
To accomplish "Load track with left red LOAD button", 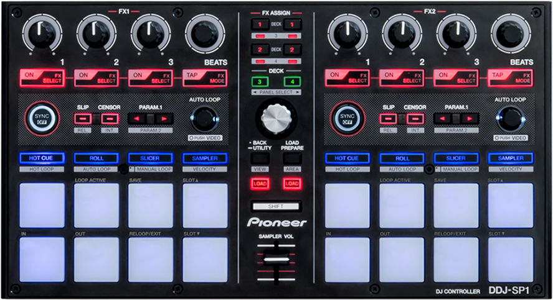I will tap(260, 184).
